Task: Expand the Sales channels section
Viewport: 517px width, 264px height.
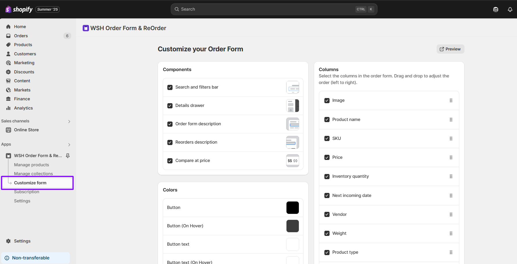Action: coord(69,122)
